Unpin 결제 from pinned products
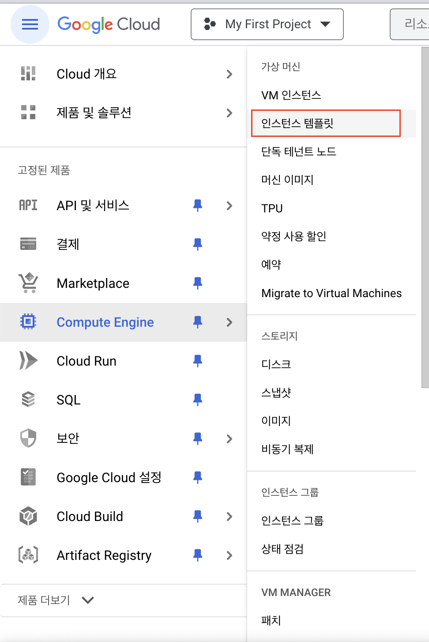Screen dimensions: 429x642 198,244
